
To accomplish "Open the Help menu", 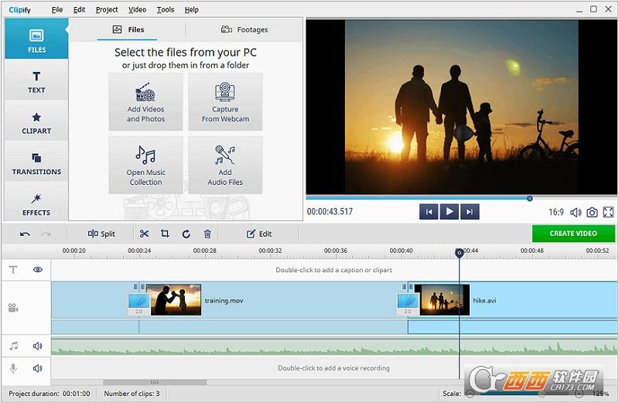I will click(191, 9).
